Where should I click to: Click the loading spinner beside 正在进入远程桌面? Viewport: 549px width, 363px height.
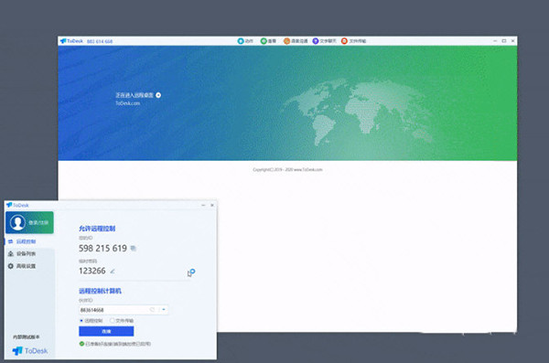point(158,95)
